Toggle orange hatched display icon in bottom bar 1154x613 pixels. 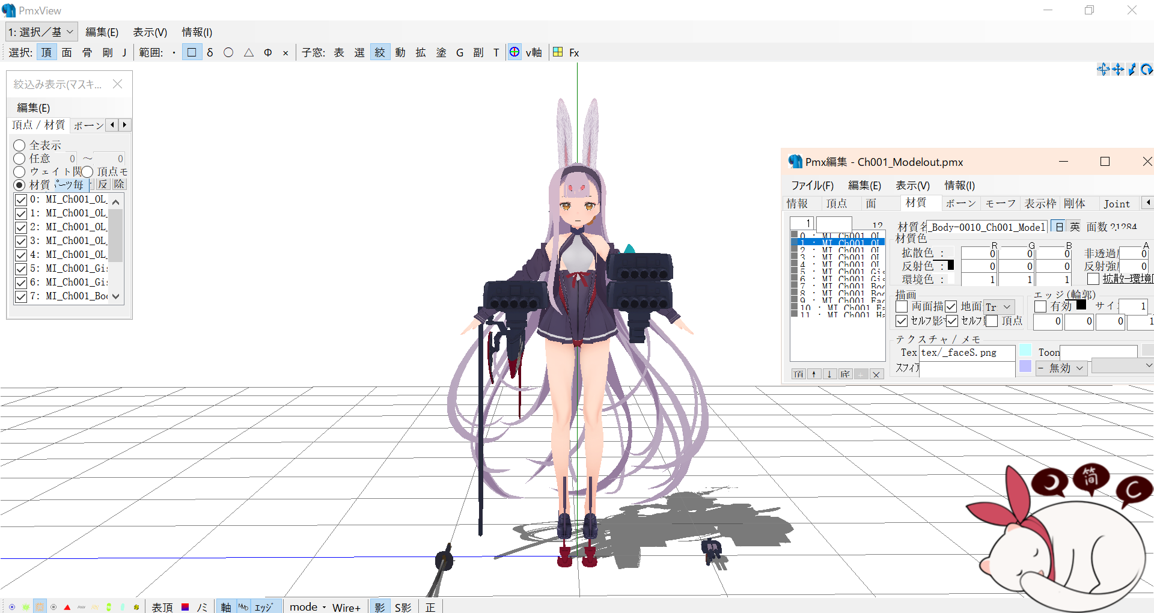pyautogui.click(x=40, y=607)
